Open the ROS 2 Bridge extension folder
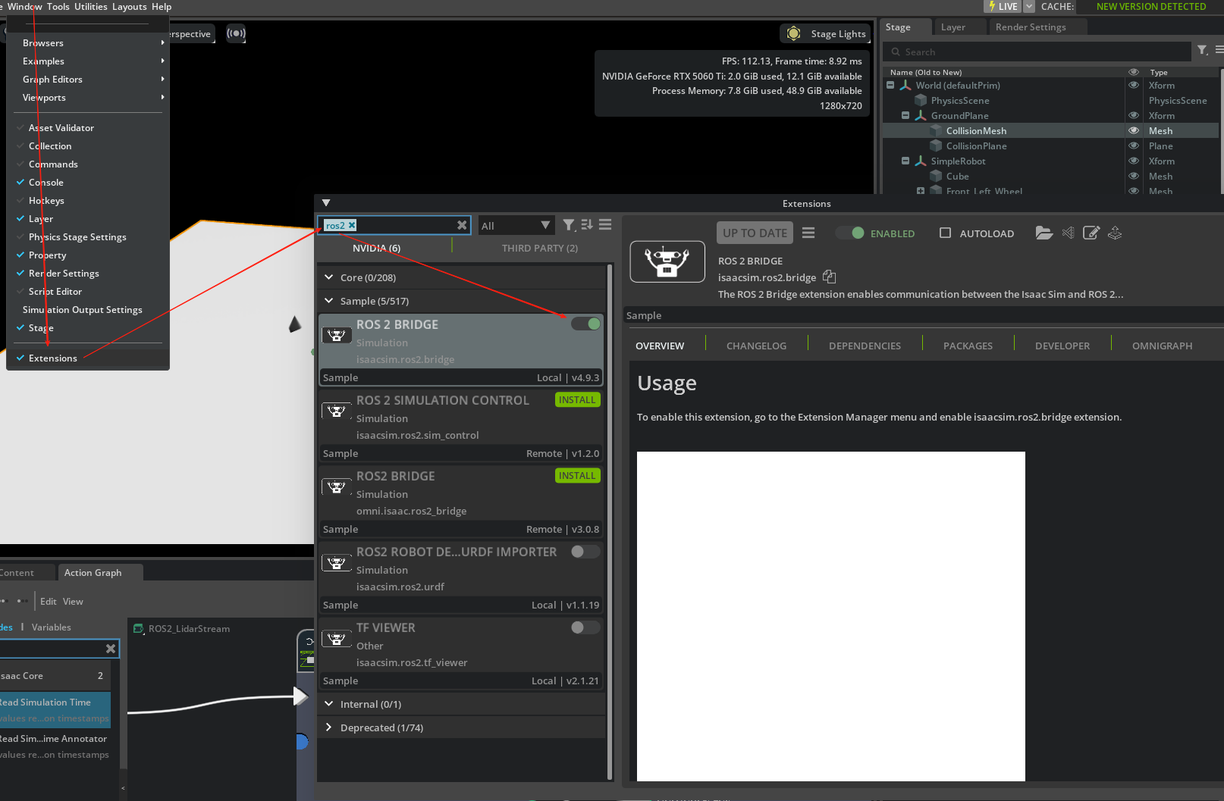Viewport: 1224px width, 801px height. [x=1044, y=233]
